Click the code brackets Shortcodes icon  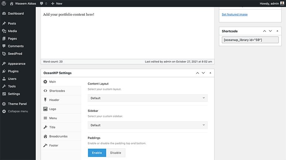point(45,91)
